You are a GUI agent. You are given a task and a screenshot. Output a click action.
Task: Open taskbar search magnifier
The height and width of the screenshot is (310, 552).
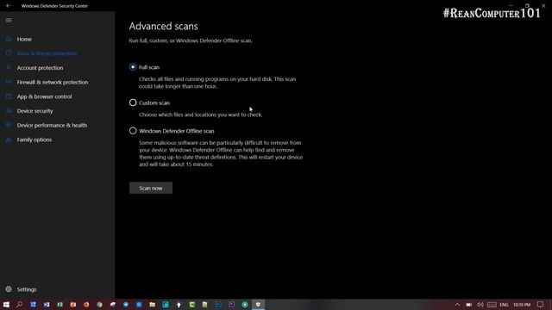19,304
